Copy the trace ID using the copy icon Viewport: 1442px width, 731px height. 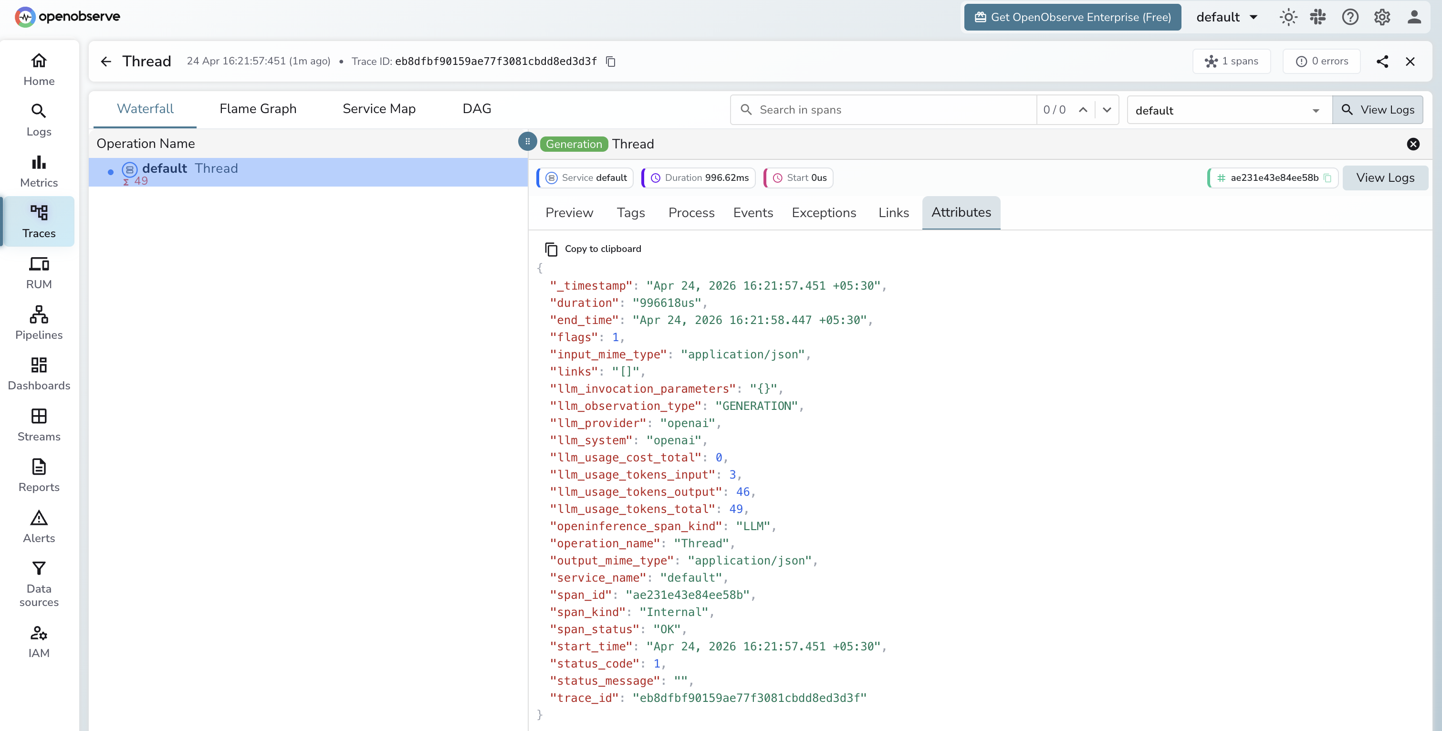pyautogui.click(x=610, y=62)
